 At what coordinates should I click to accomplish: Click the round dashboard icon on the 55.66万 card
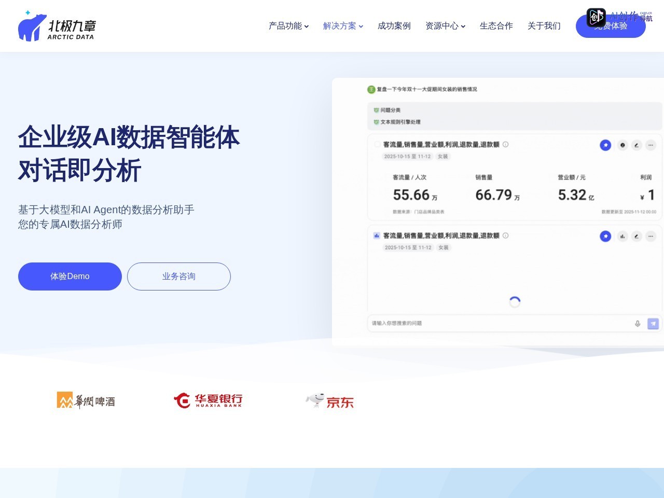pos(622,145)
